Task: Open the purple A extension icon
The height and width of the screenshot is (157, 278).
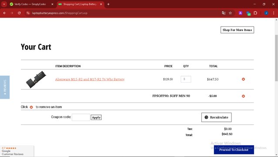Action: click(241, 13)
